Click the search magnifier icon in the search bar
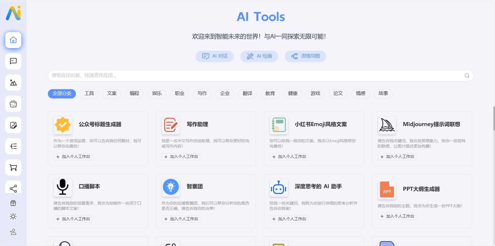Viewport: 495px width, 246px height. tap(467, 76)
